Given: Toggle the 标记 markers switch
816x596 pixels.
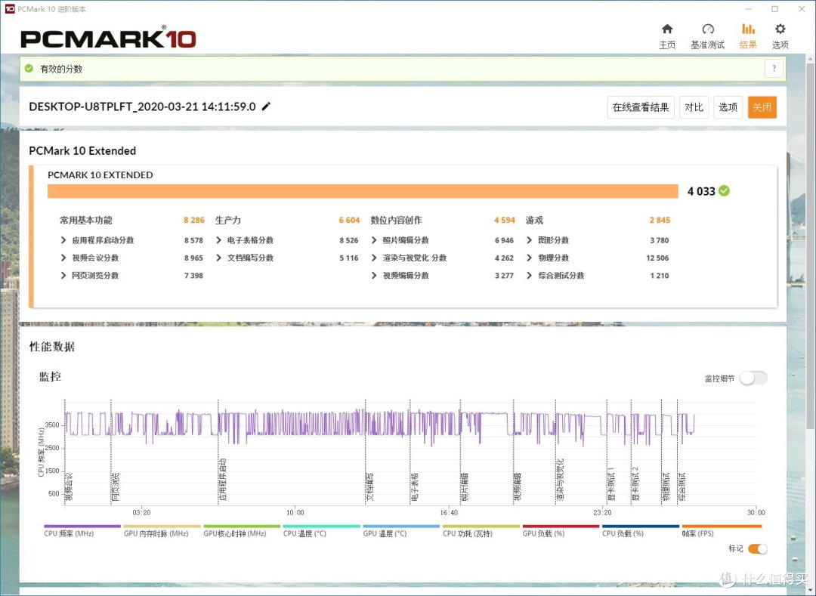Looking at the screenshot, I should point(757,548).
